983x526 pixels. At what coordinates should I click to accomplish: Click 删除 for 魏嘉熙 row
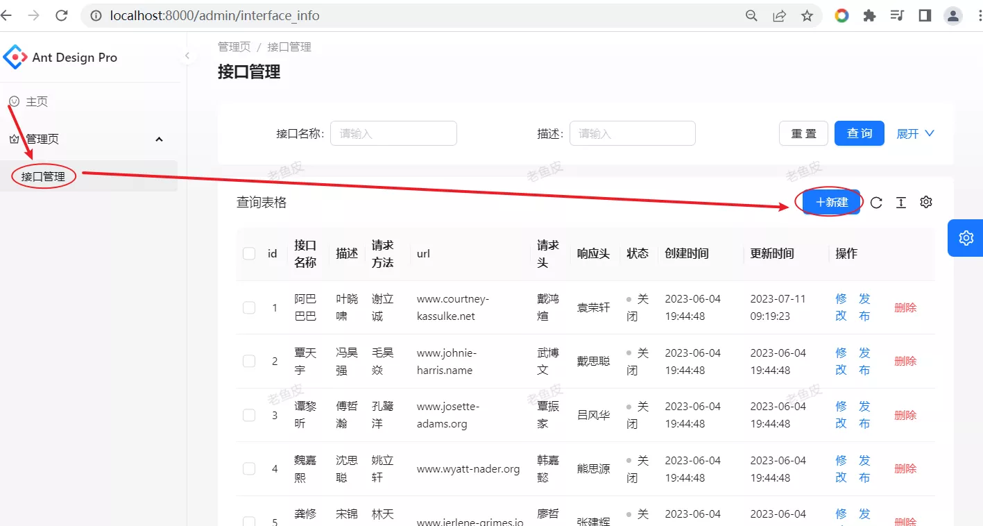click(905, 468)
